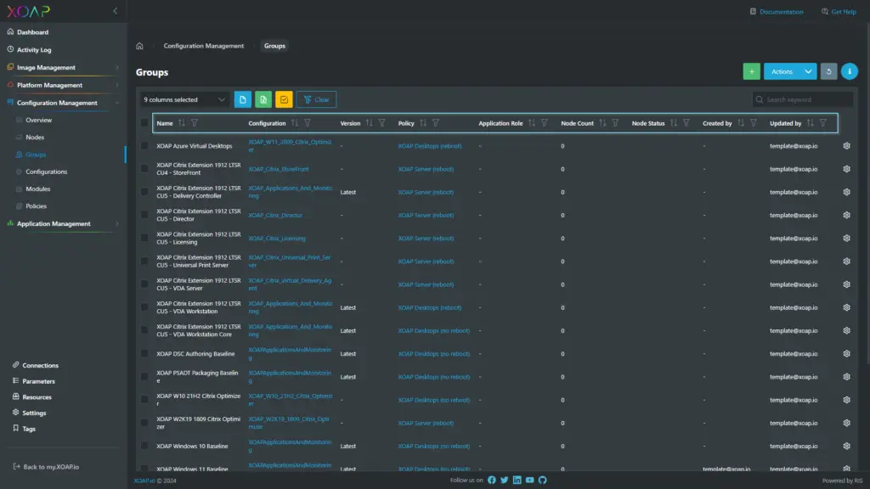Viewport: 870px width, 489px height.
Task: Select checkbox for CU4 - StoreFront group
Action: (x=144, y=169)
